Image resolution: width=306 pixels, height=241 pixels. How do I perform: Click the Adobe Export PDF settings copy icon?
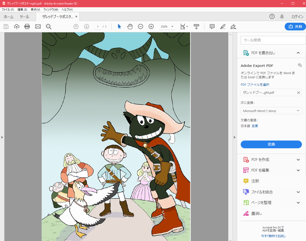click(x=300, y=65)
